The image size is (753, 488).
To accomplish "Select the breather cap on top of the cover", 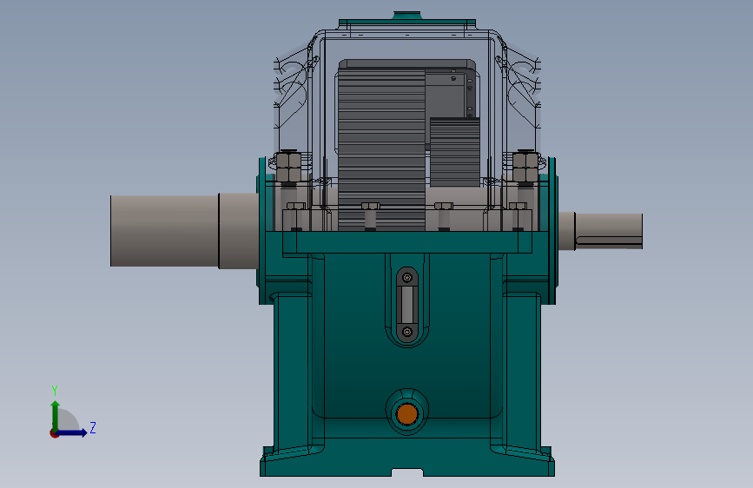I will 406,16.
